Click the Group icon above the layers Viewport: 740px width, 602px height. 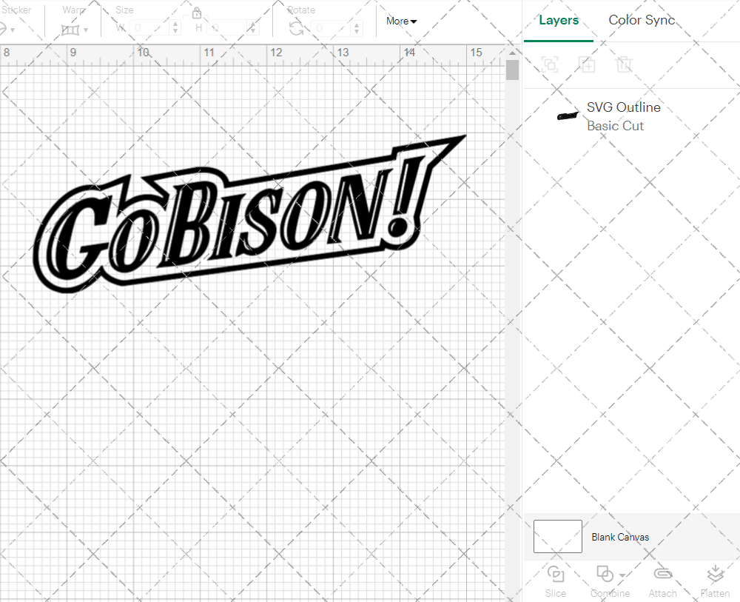(550, 64)
